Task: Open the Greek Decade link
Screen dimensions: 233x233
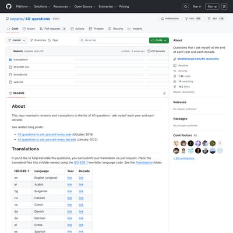Action: click(x=81, y=225)
